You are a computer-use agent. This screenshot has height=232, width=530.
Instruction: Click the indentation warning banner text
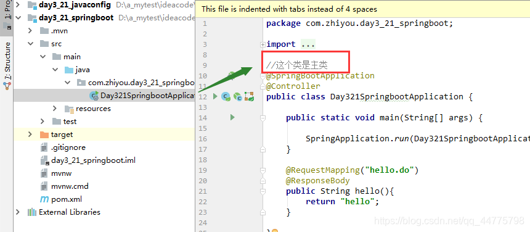click(x=289, y=9)
